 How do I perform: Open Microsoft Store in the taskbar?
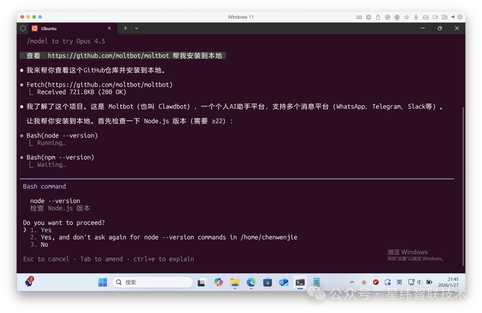point(267,282)
